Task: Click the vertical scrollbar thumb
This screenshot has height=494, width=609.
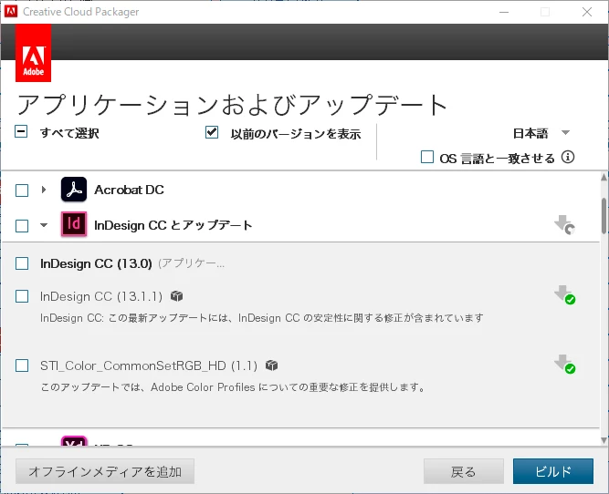Action: [604, 216]
